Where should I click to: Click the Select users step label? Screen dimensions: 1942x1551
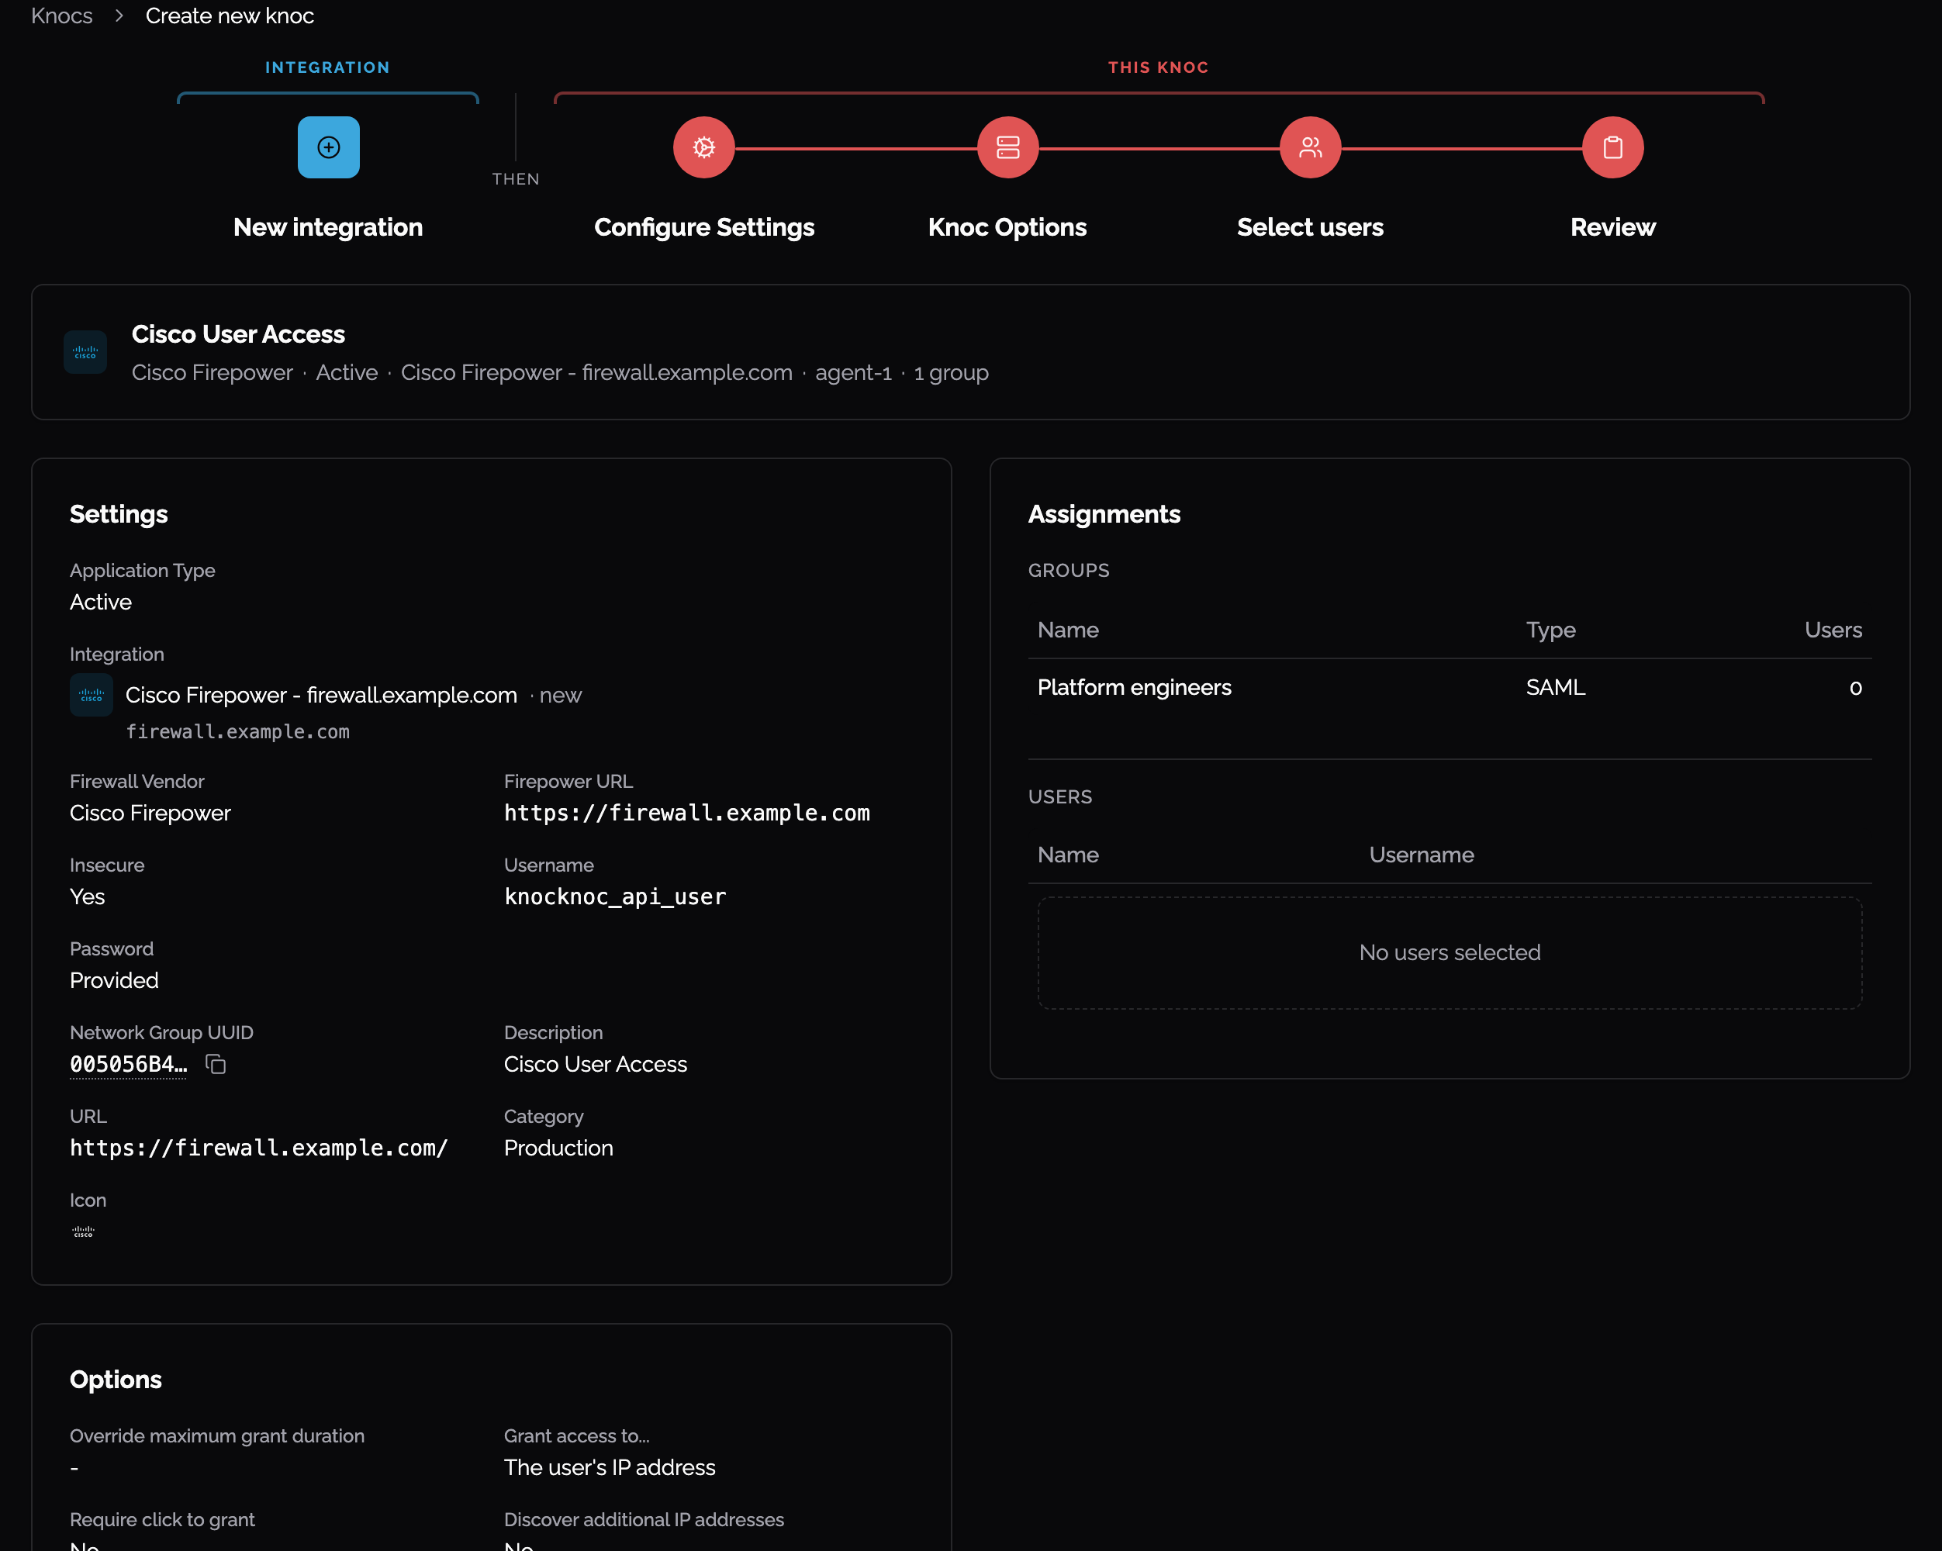1310,227
